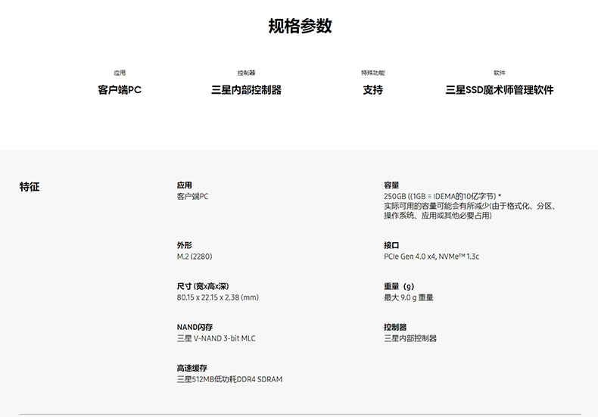Click the 接口 spec label

tap(391, 245)
